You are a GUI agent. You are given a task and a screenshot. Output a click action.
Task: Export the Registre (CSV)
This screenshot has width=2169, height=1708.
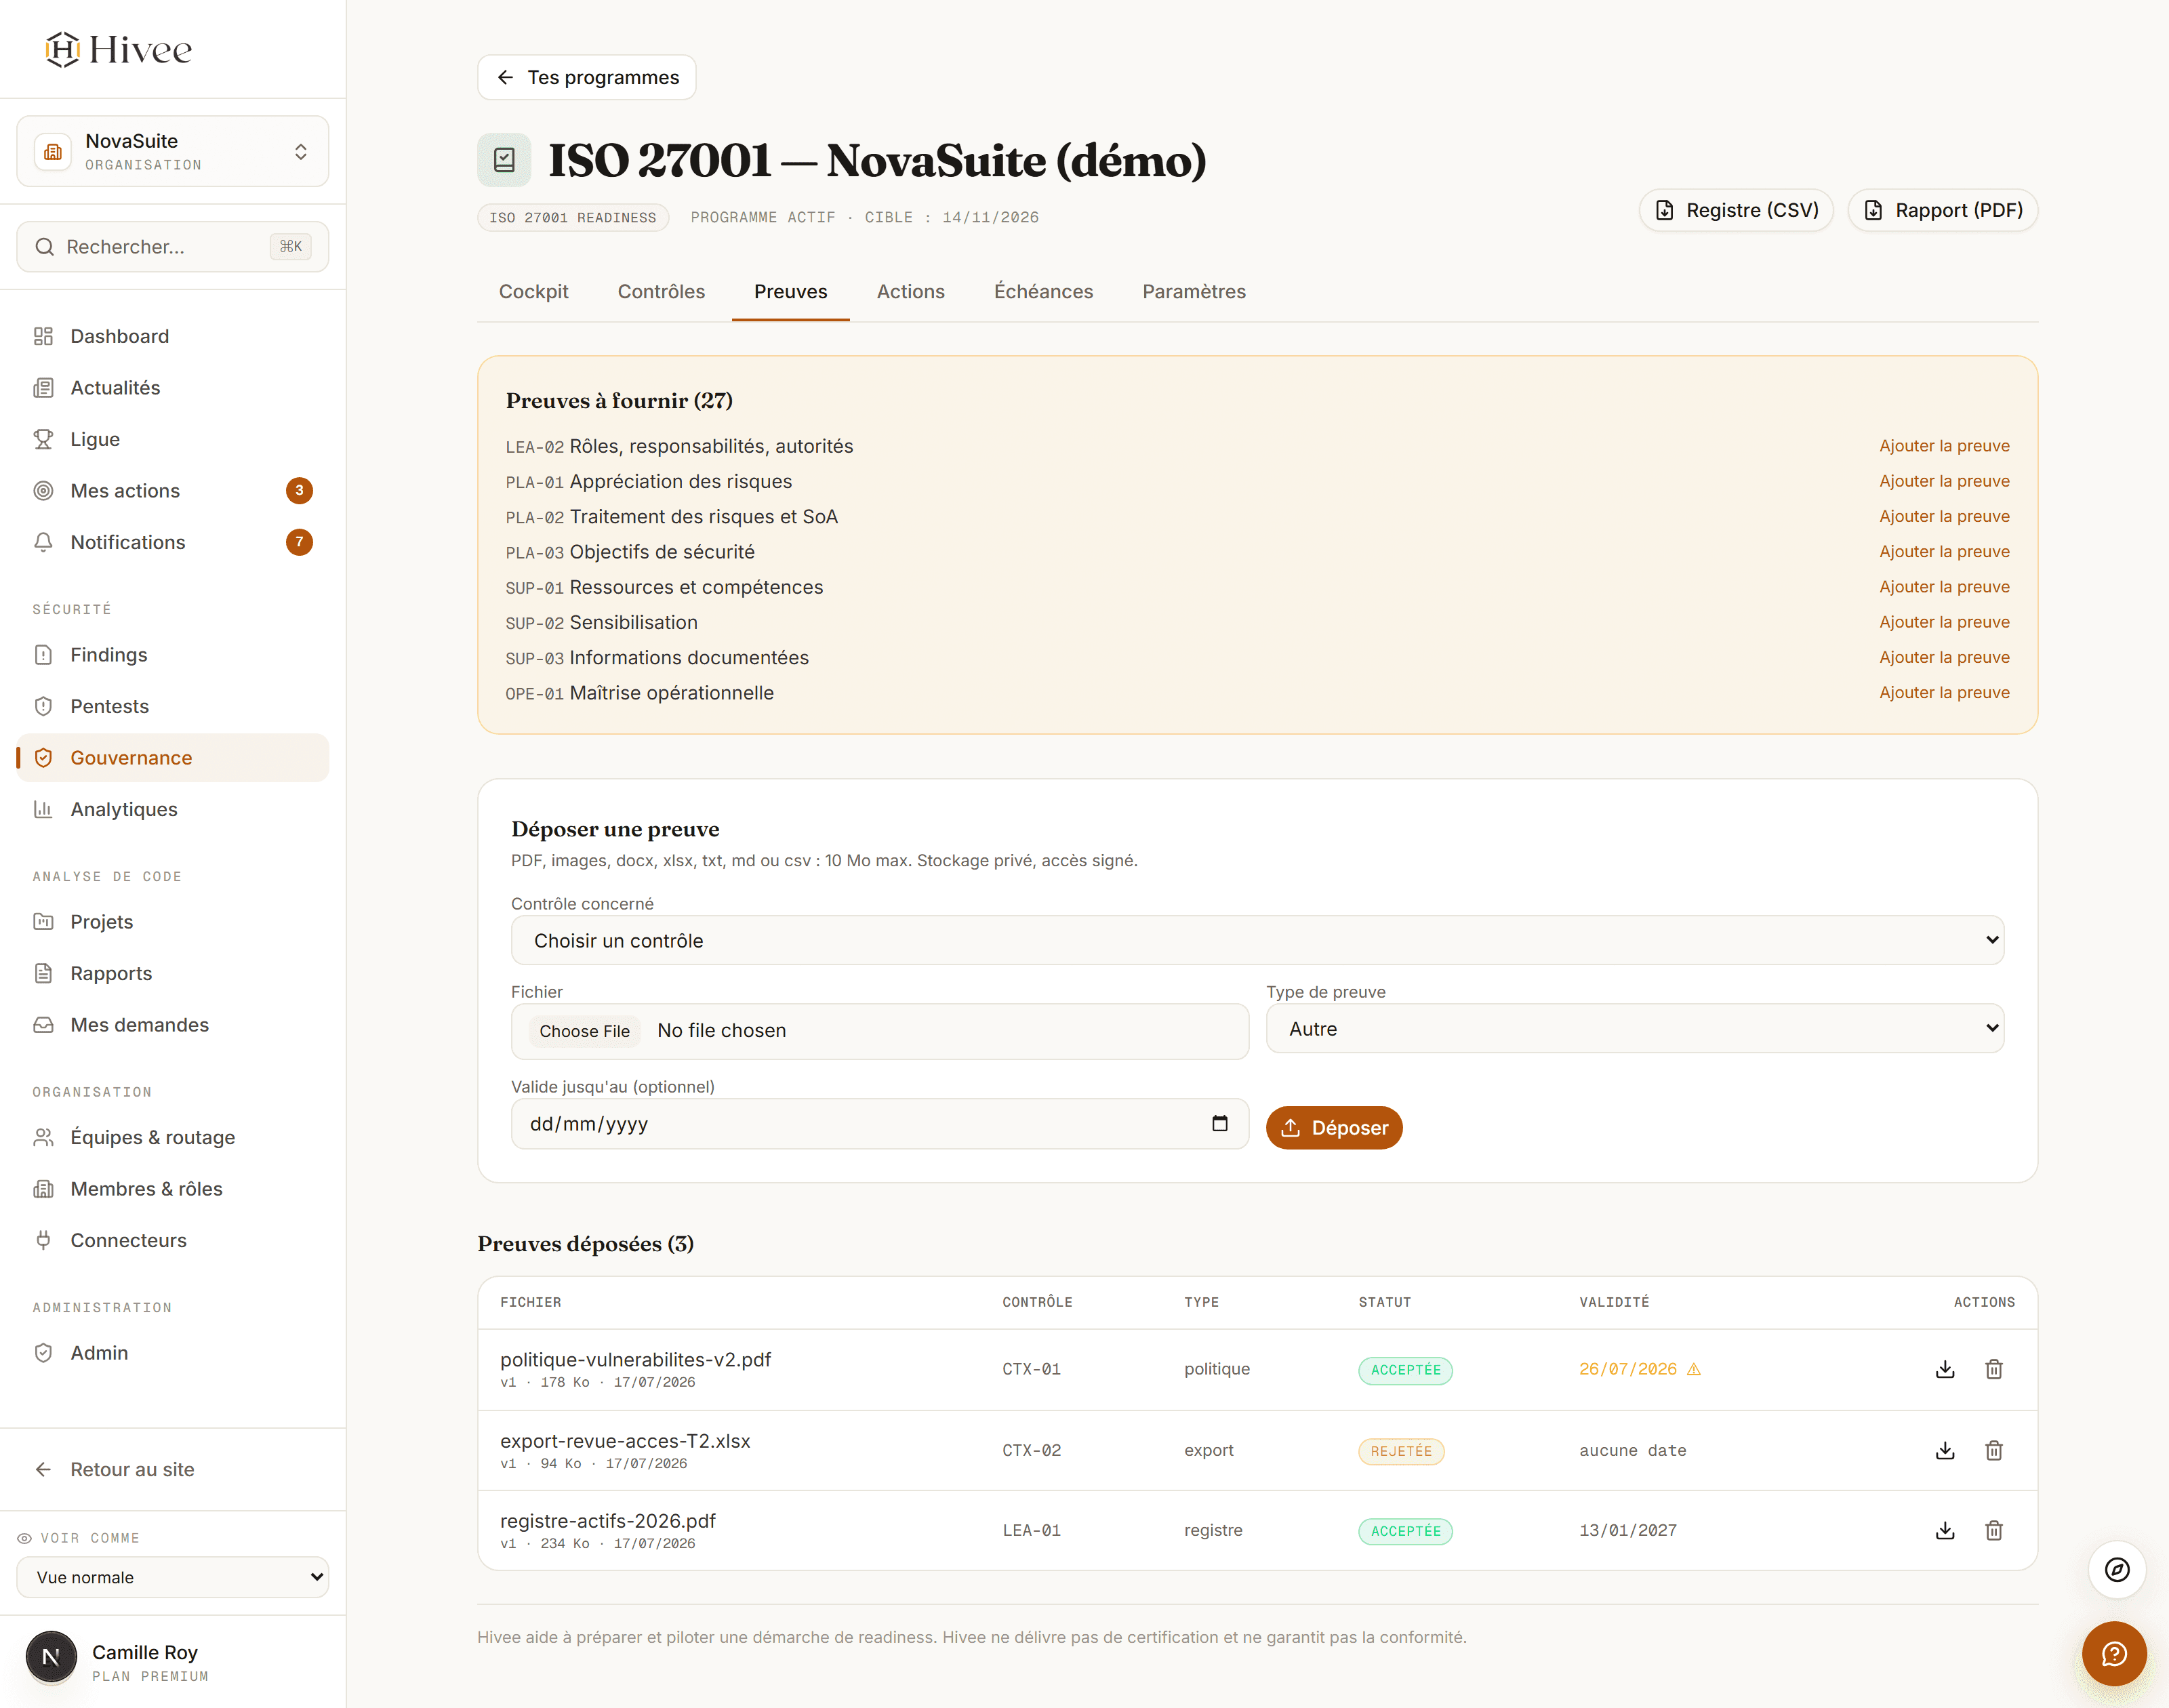coord(1736,210)
